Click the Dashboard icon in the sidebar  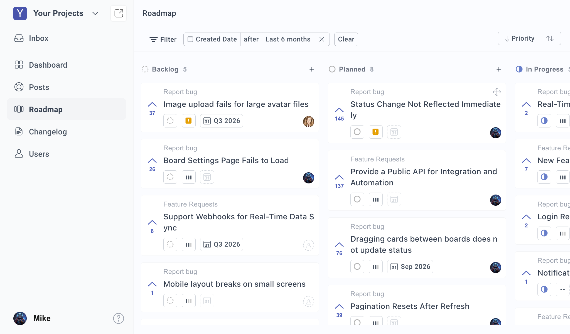[19, 65]
